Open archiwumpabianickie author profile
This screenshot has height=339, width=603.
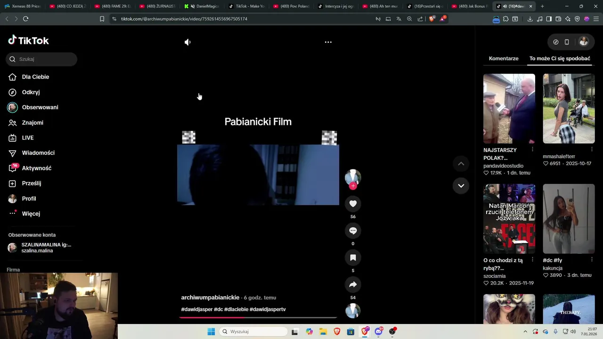click(x=210, y=298)
